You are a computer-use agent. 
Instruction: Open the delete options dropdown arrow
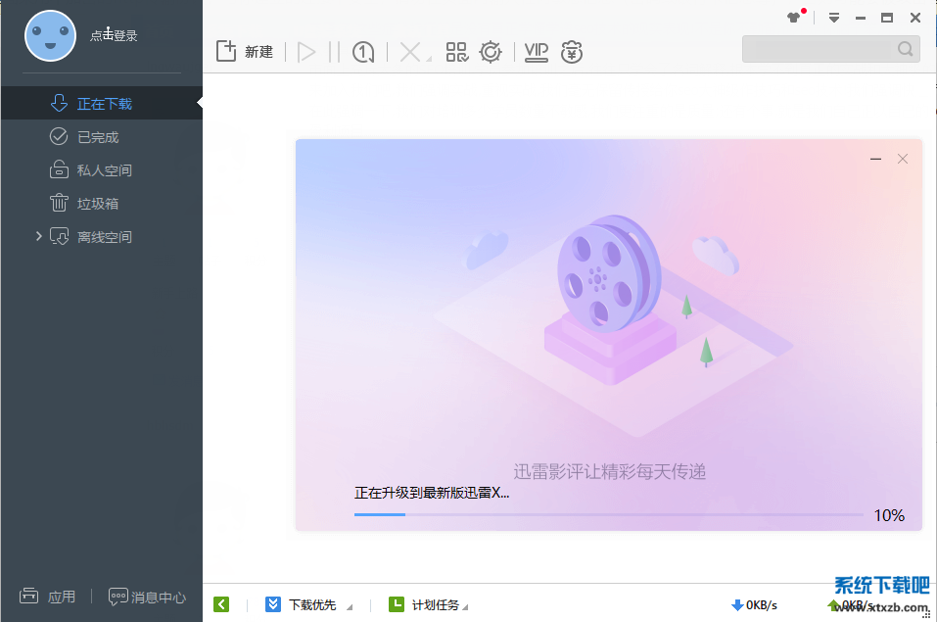click(429, 59)
